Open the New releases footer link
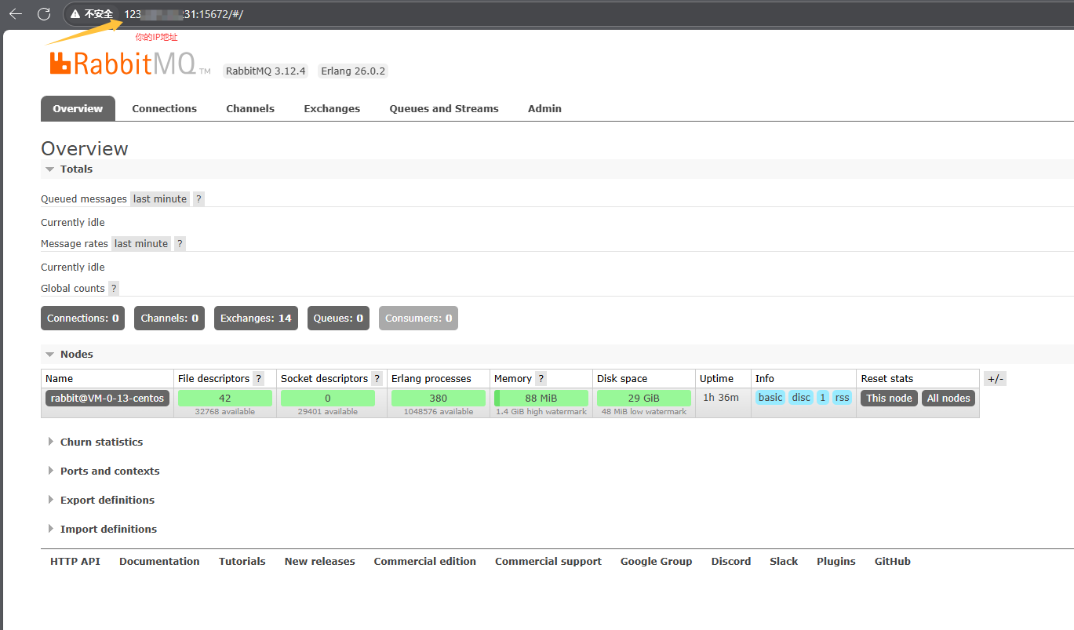The image size is (1074, 630). [320, 561]
